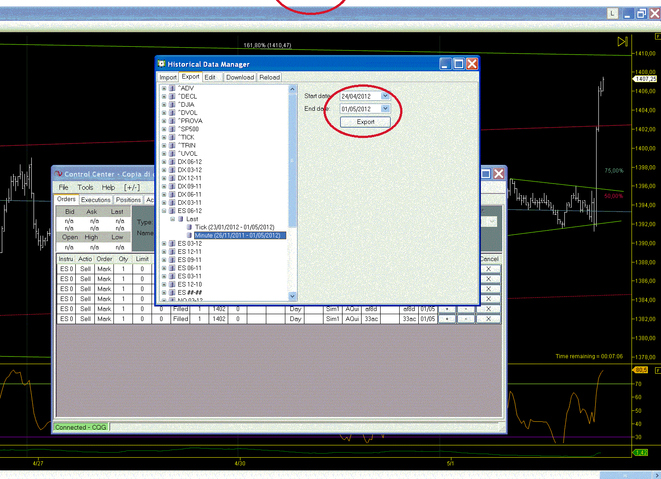
Task: Click the instrument tree scrollbar thumb
Action: (x=292, y=160)
